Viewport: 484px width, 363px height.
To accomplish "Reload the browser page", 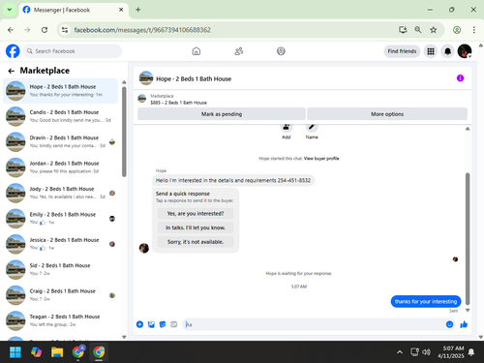I will click(45, 30).
